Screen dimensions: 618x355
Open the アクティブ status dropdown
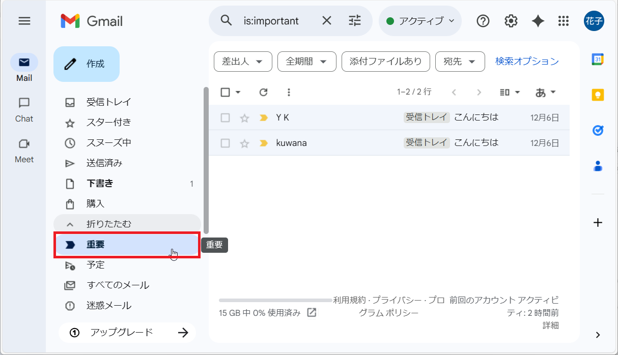point(420,21)
